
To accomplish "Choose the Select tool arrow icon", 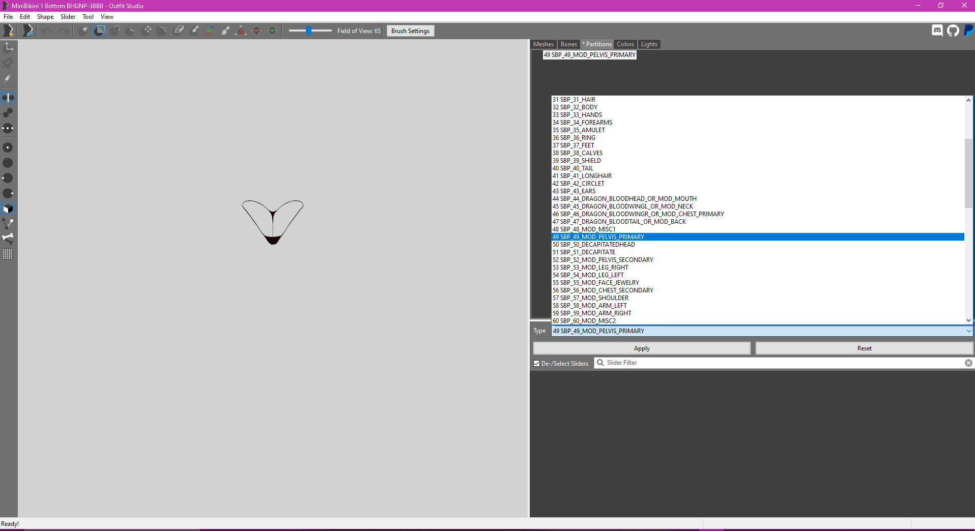I will pos(84,31).
